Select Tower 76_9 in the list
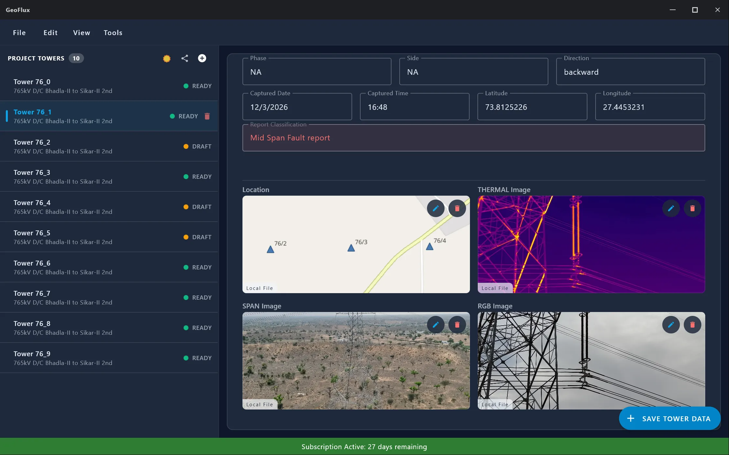Viewport: 729px width, 455px height. tap(109, 358)
